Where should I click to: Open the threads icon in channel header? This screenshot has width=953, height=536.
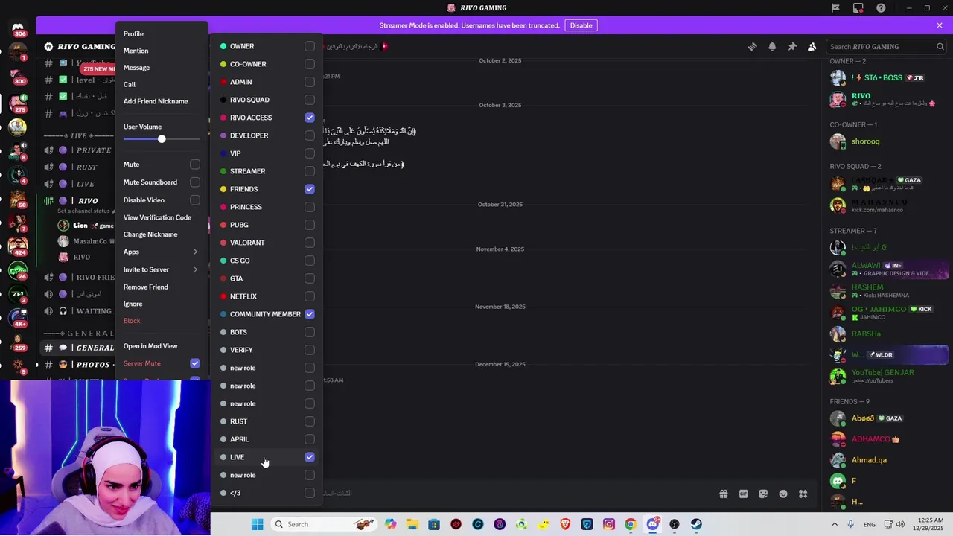pyautogui.click(x=752, y=46)
